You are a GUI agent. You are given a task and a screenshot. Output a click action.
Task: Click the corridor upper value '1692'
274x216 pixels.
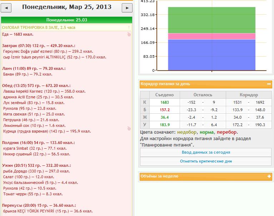pyautogui.click(x=260, y=102)
